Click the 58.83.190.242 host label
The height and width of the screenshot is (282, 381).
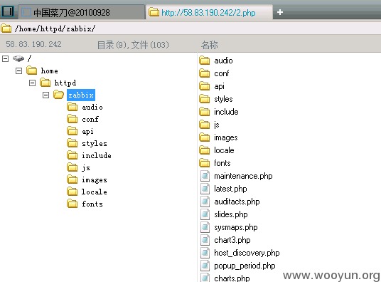pos(33,44)
